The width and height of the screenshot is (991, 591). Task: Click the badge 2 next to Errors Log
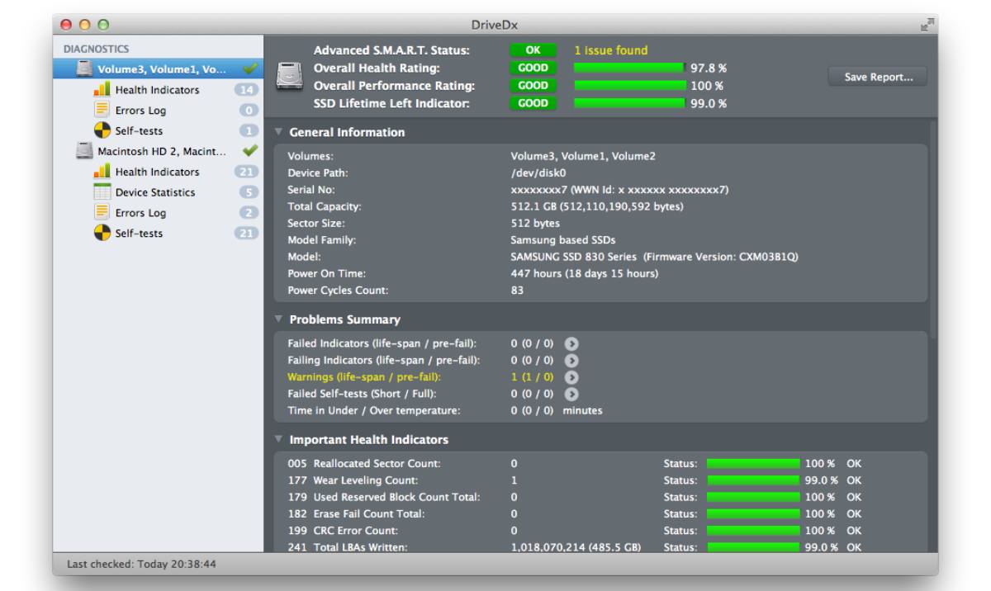point(249,213)
